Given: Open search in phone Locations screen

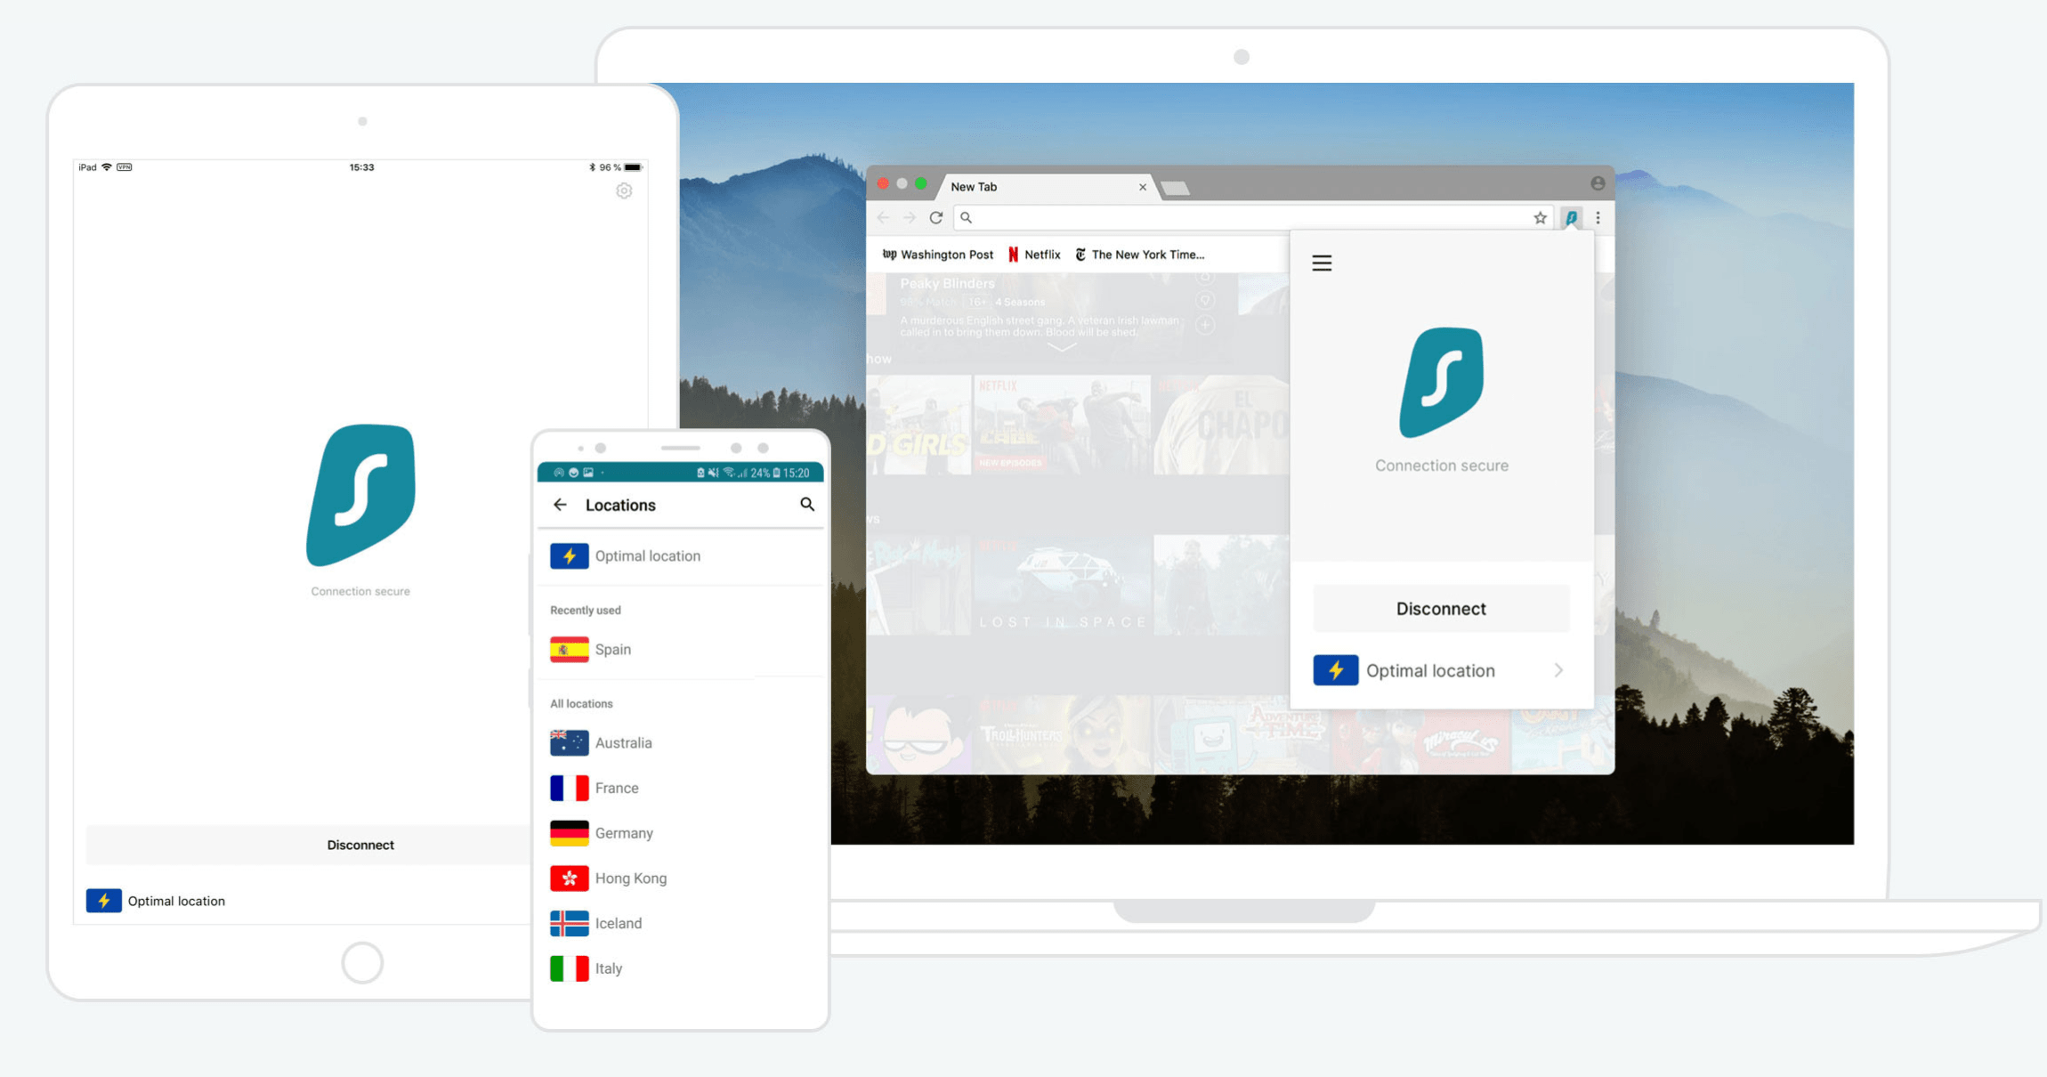Looking at the screenshot, I should [x=806, y=505].
